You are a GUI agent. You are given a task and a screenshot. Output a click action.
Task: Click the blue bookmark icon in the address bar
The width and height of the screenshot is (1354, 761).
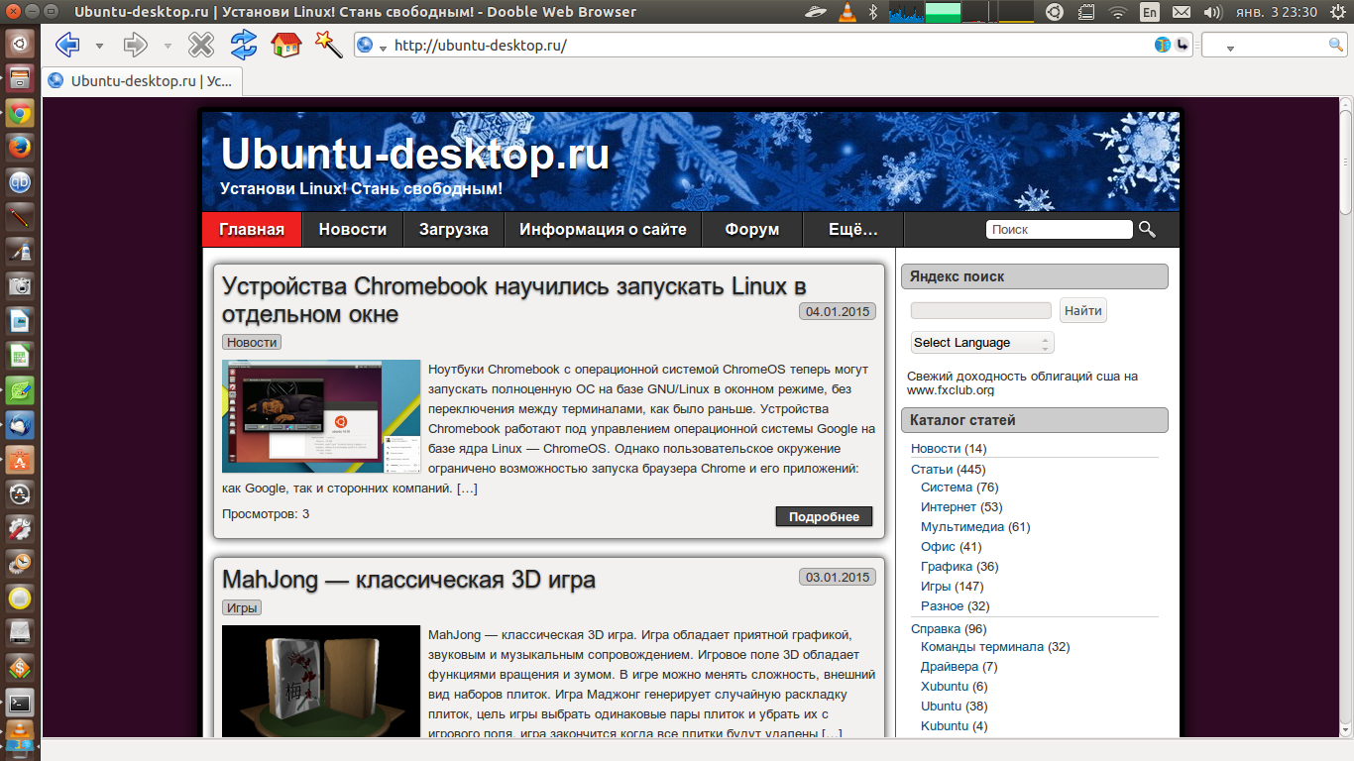(x=1163, y=45)
